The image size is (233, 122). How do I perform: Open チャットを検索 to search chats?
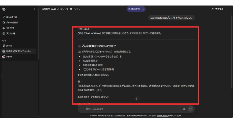point(10,22)
